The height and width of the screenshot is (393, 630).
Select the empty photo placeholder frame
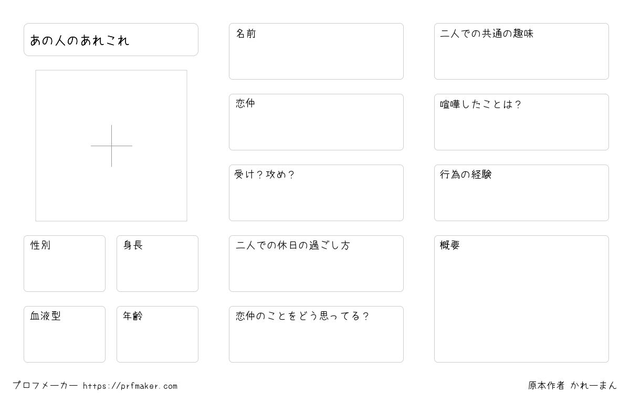click(x=111, y=146)
